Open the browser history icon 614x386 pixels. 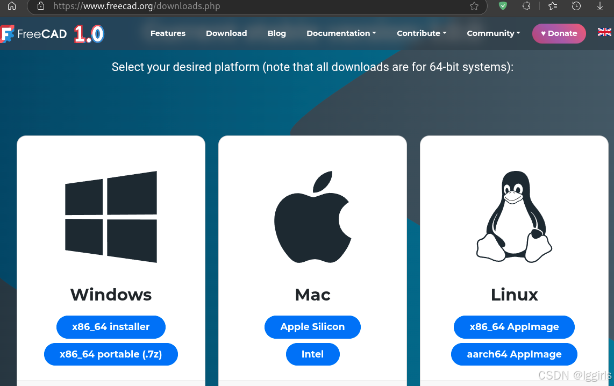point(576,6)
